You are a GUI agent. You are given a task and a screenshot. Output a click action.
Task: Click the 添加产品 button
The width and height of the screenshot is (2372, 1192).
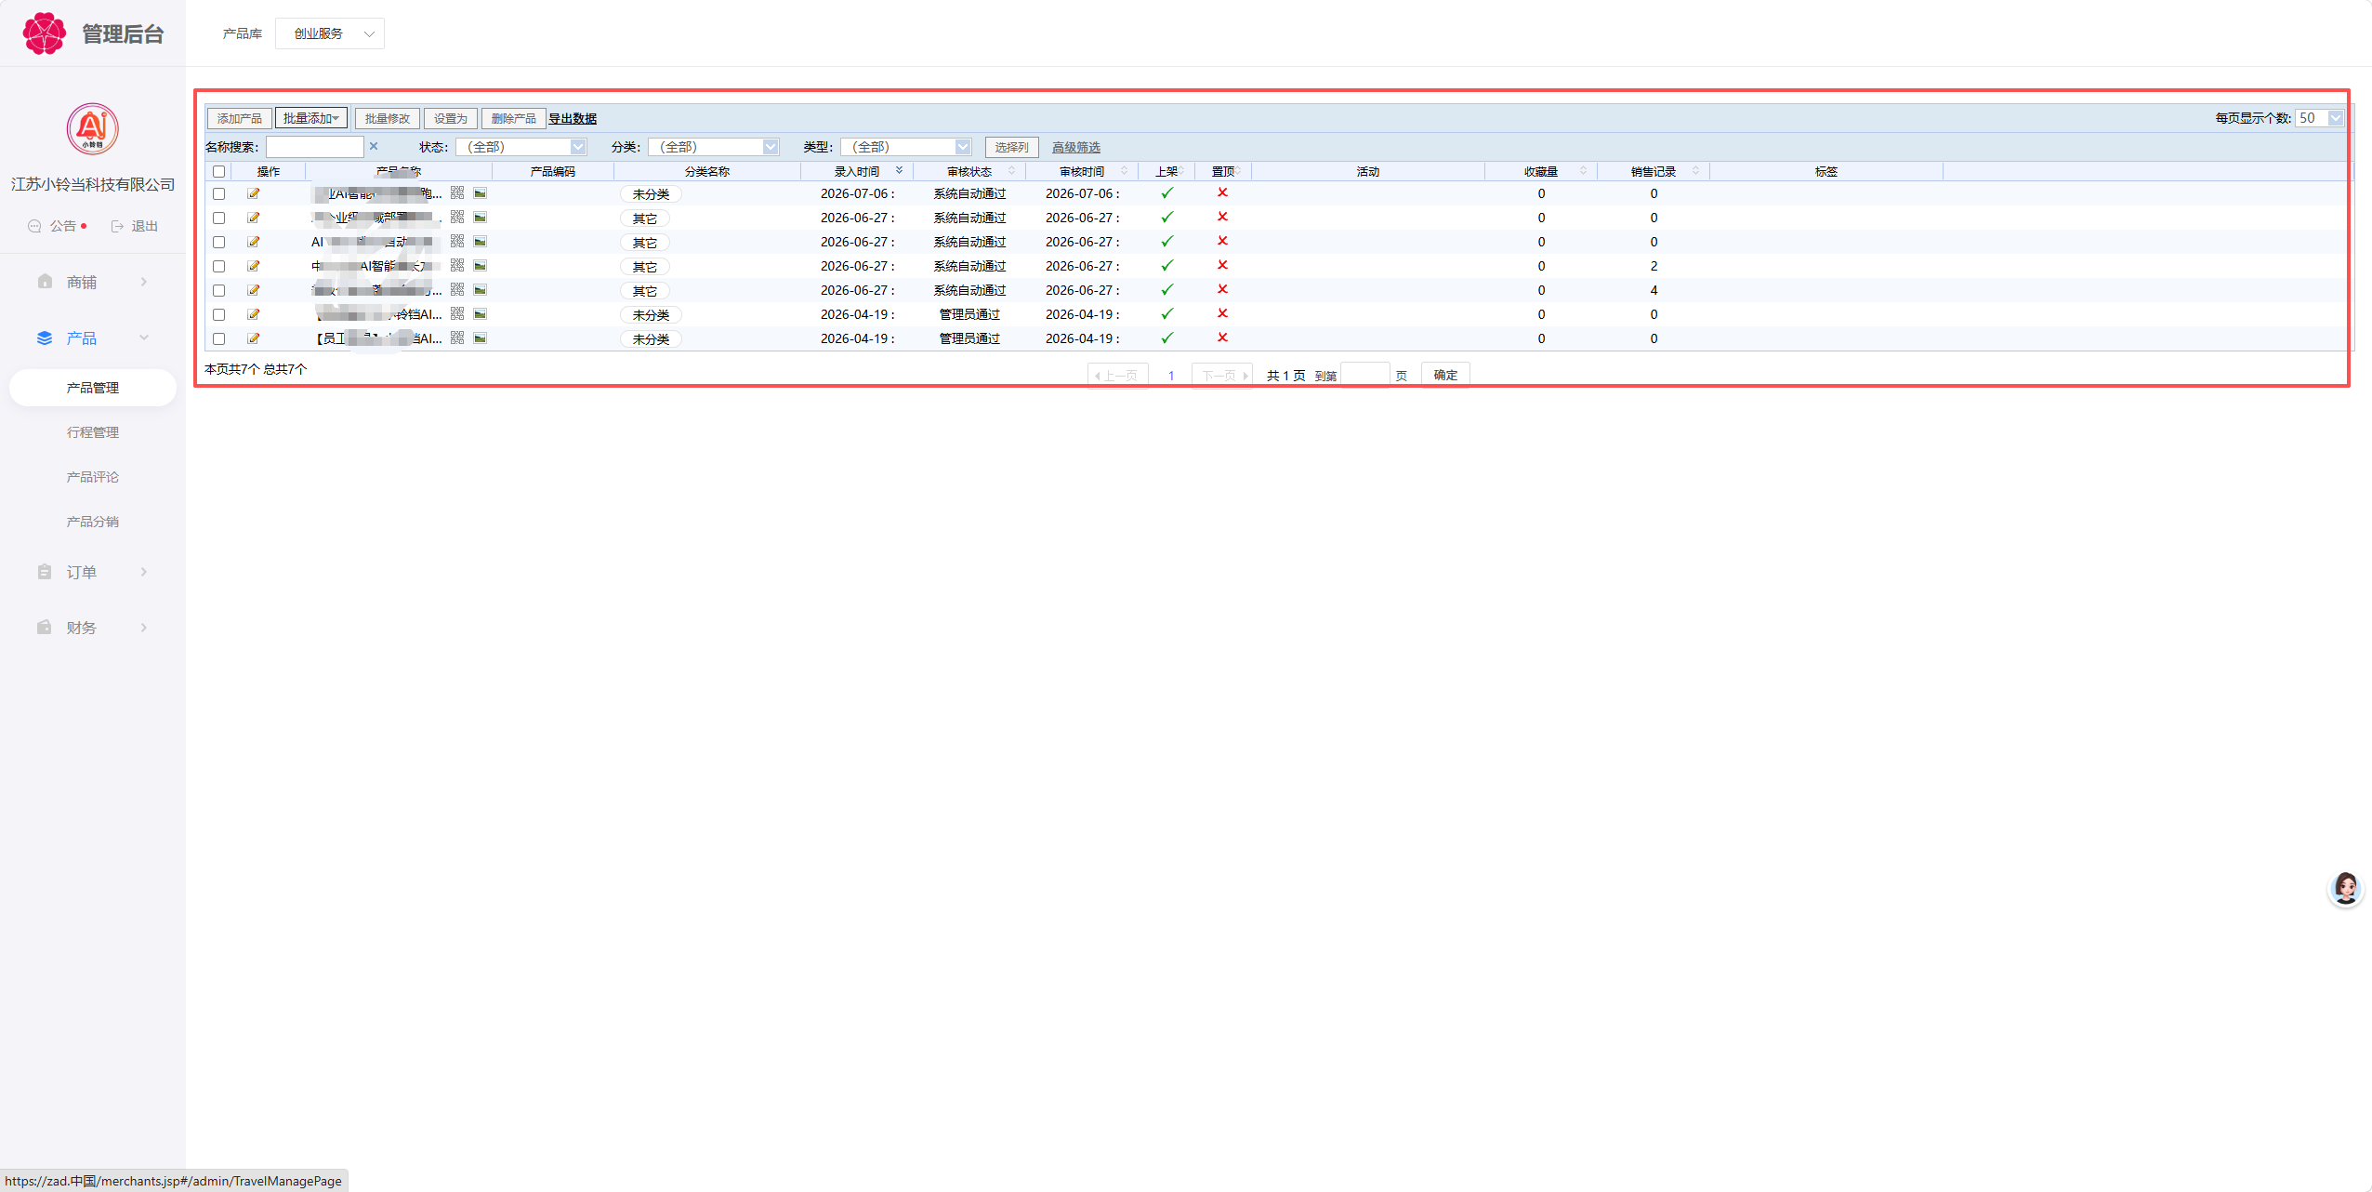pos(240,118)
